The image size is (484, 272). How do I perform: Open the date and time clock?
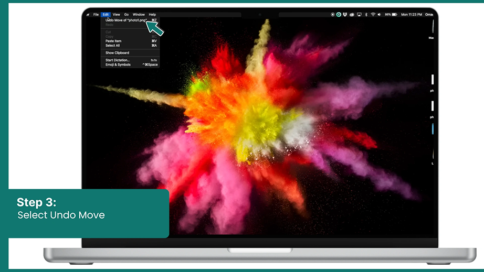pyautogui.click(x=412, y=15)
